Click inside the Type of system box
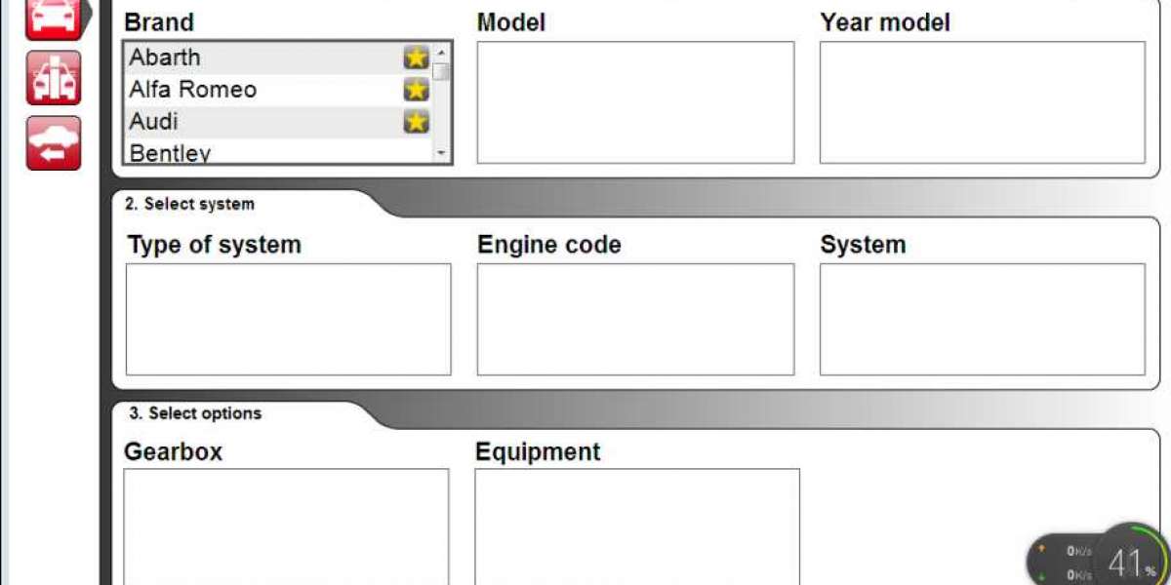The width and height of the screenshot is (1171, 585). coord(289,319)
